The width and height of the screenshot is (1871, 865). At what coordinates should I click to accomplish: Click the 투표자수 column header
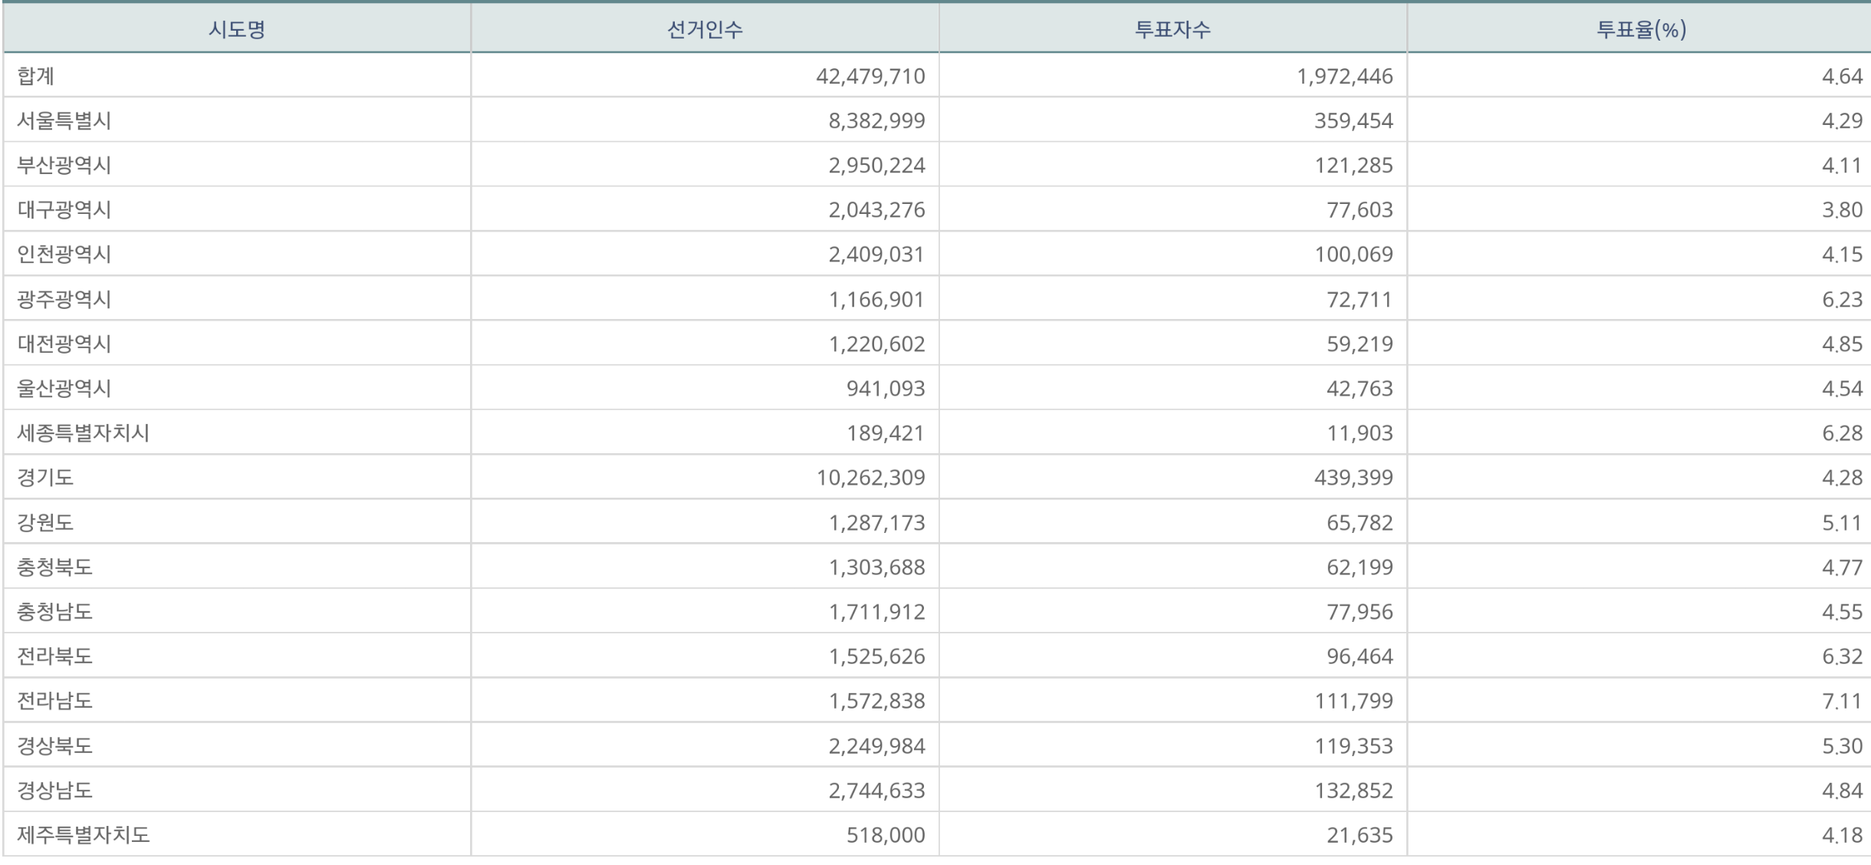point(1172,30)
